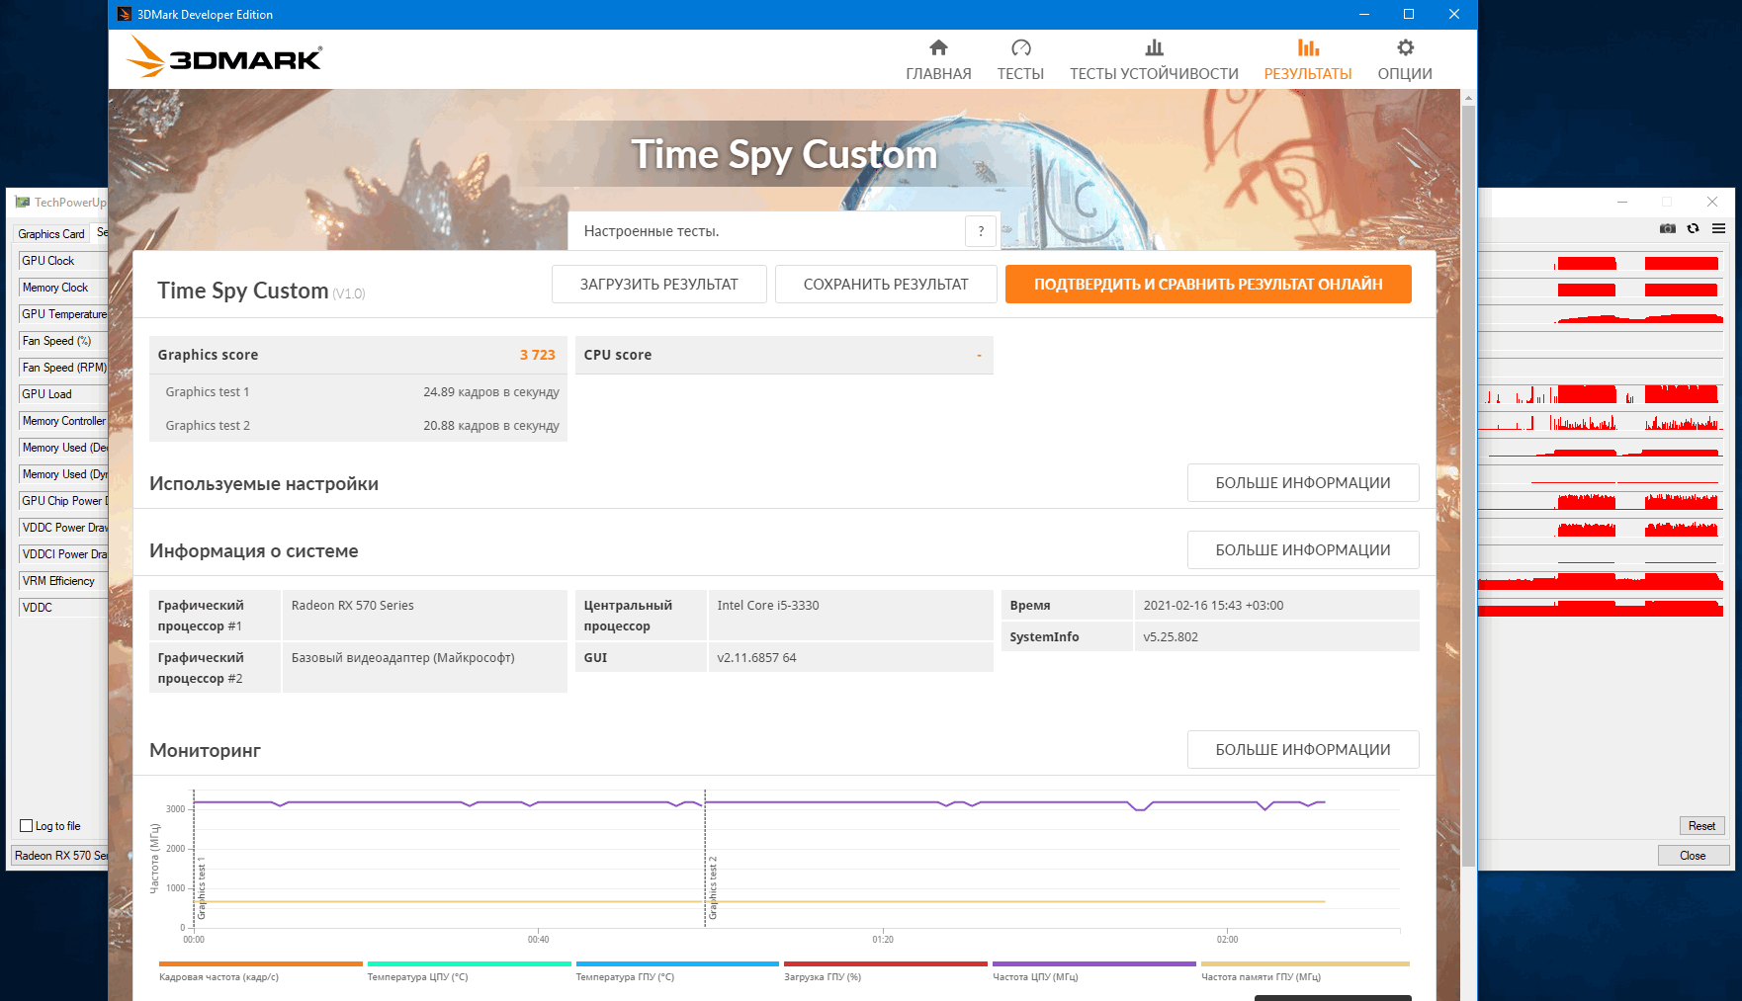Click VRM Efficiency sensor in TechPowerUp

pyautogui.click(x=63, y=581)
